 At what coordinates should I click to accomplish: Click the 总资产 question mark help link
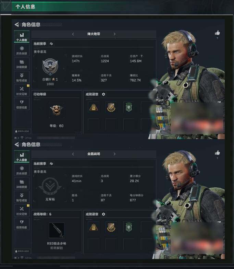141,56
